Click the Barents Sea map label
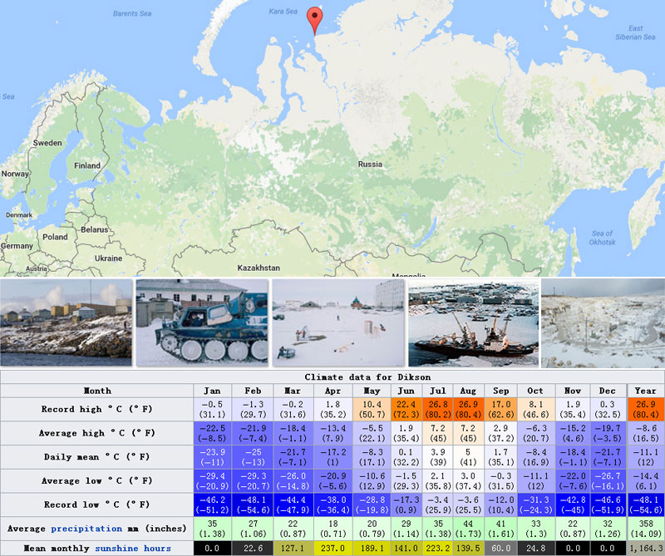The width and height of the screenshot is (665, 556). pyautogui.click(x=134, y=13)
